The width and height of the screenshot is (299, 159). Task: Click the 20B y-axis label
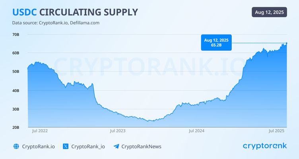[16, 128]
